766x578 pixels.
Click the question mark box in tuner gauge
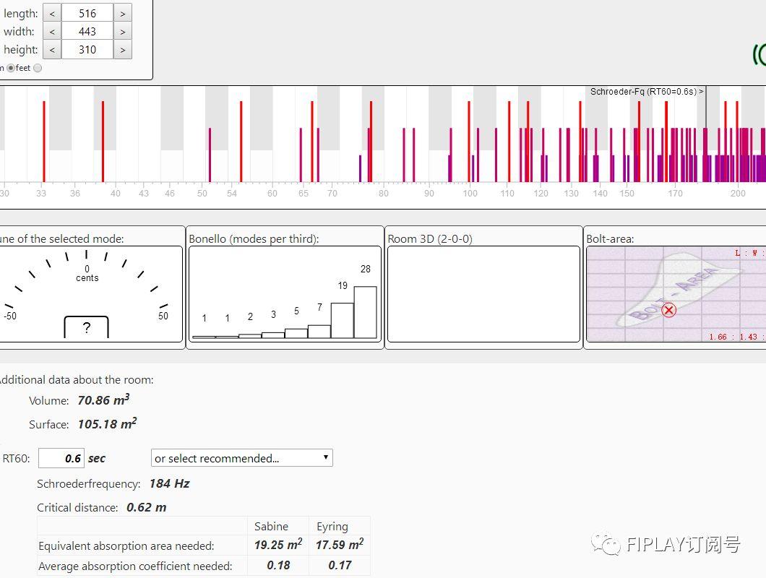tap(86, 327)
